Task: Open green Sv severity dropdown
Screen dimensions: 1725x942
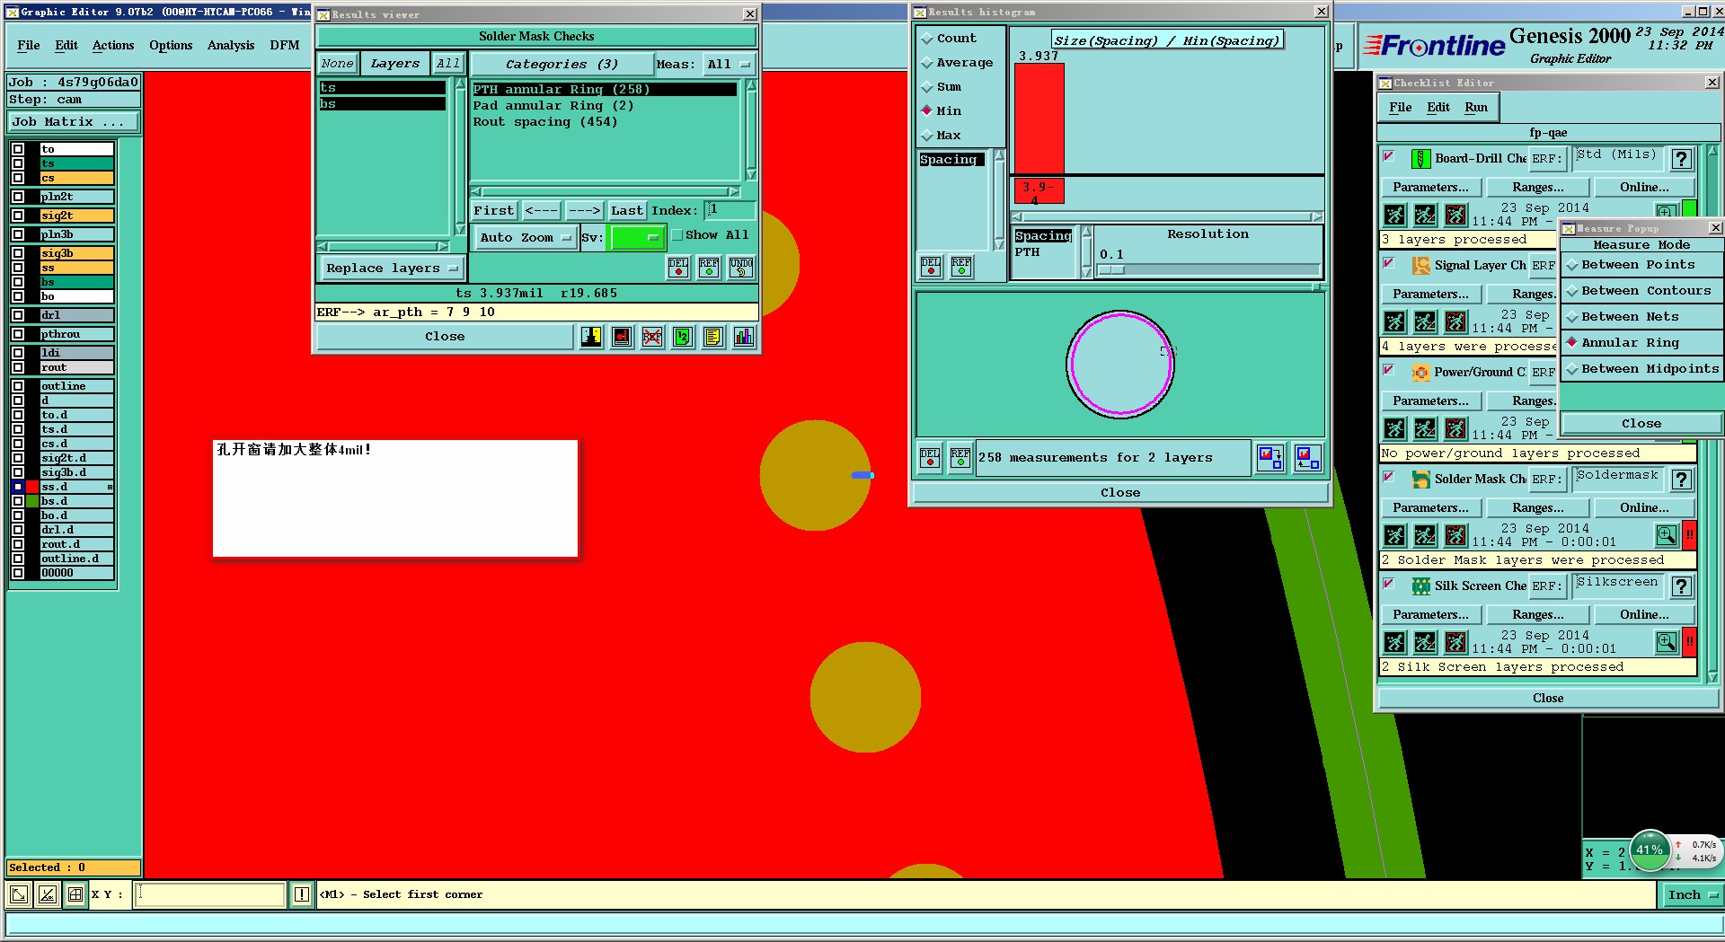Action: tap(637, 238)
